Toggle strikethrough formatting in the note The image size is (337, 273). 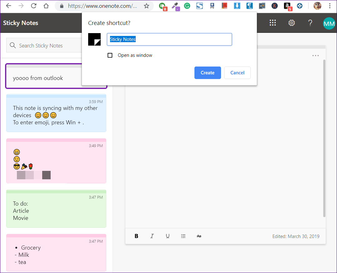199,236
